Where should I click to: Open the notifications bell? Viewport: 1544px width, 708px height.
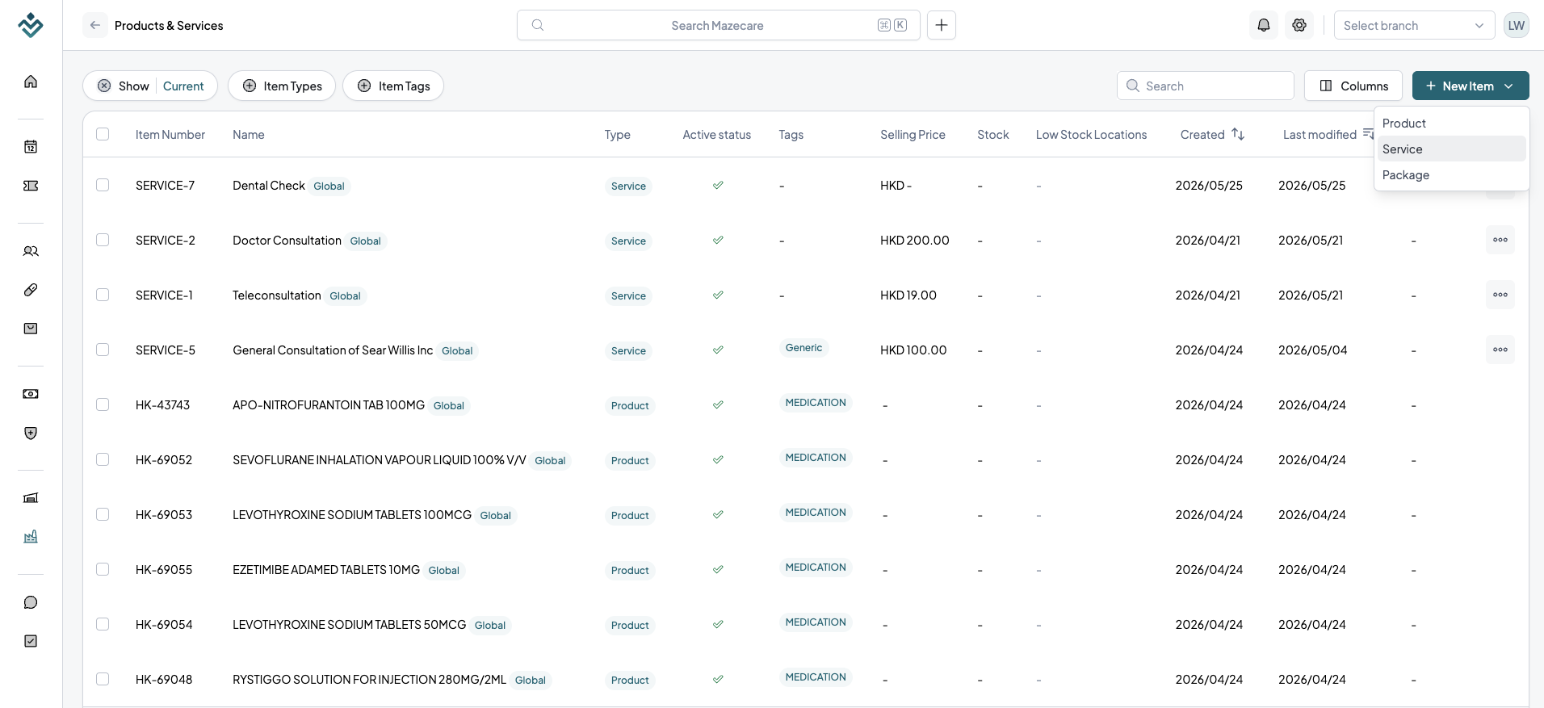click(x=1264, y=25)
